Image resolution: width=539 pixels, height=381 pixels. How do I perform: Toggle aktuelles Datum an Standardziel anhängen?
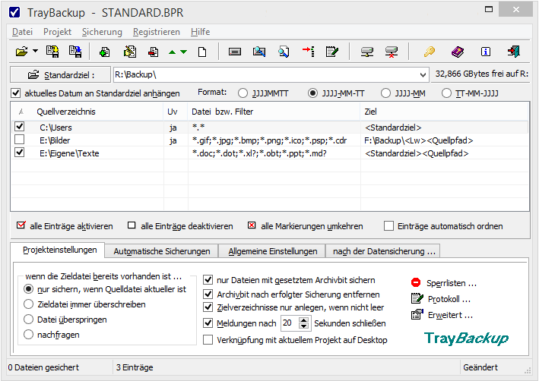click(15, 93)
